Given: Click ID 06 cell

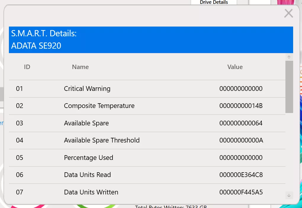Looking at the screenshot, I should [x=20, y=175].
